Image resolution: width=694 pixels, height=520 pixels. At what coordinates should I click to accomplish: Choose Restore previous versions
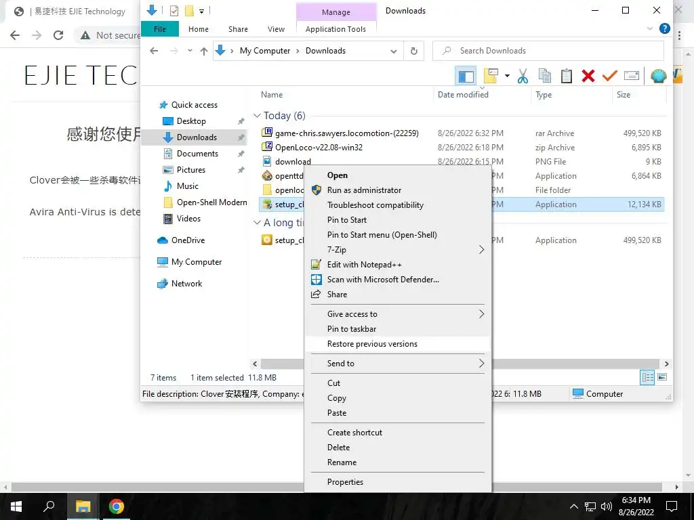point(398,344)
